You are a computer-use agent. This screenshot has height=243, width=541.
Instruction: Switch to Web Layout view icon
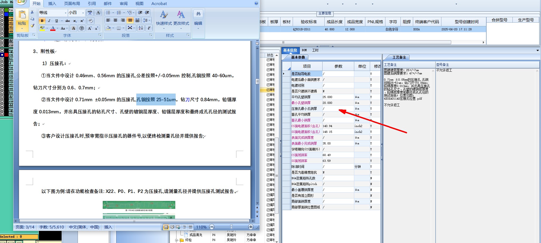tap(178, 227)
